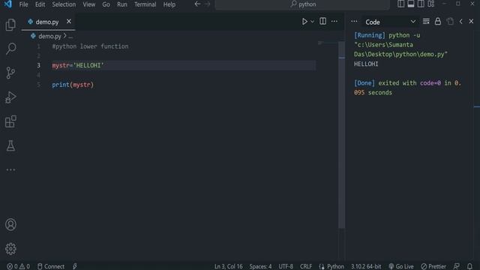
Task: Expand the run button dropdown arrow
Action: [312, 22]
